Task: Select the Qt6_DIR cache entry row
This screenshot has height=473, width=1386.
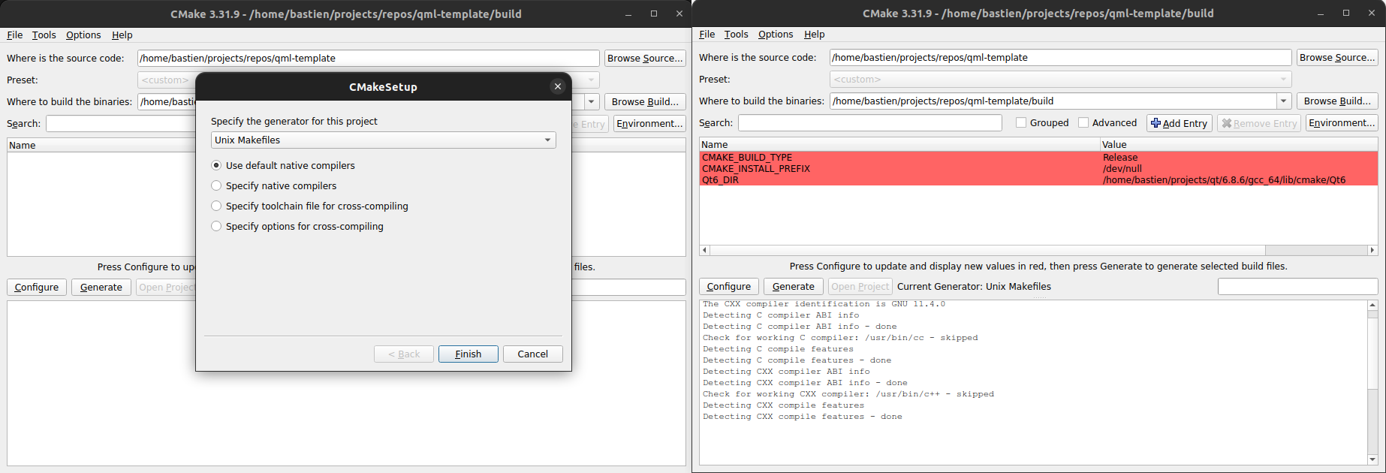Action: click(x=901, y=180)
